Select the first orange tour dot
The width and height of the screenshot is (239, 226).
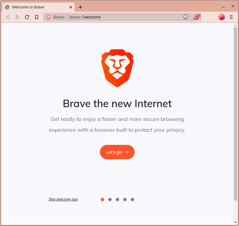[x=103, y=200]
